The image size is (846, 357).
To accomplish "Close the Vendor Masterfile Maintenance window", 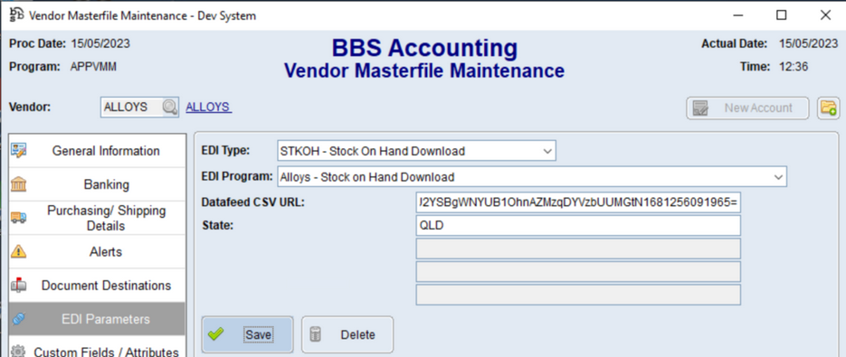I will tap(825, 15).
